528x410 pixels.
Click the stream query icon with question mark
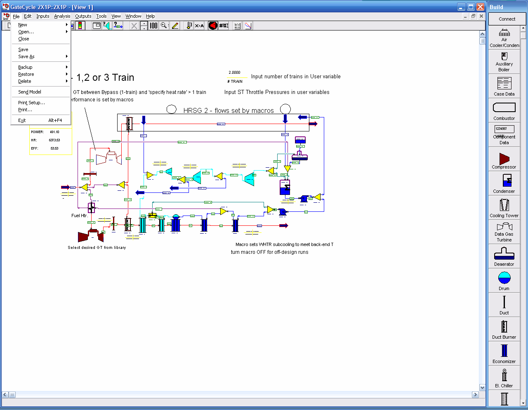[118, 26]
